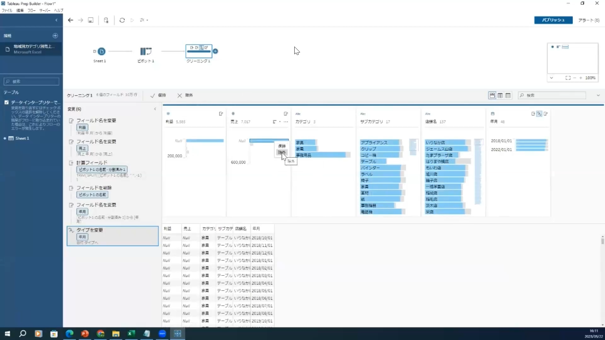Click the rename edit icon on 年月 card
The image size is (605, 340).
546,114
